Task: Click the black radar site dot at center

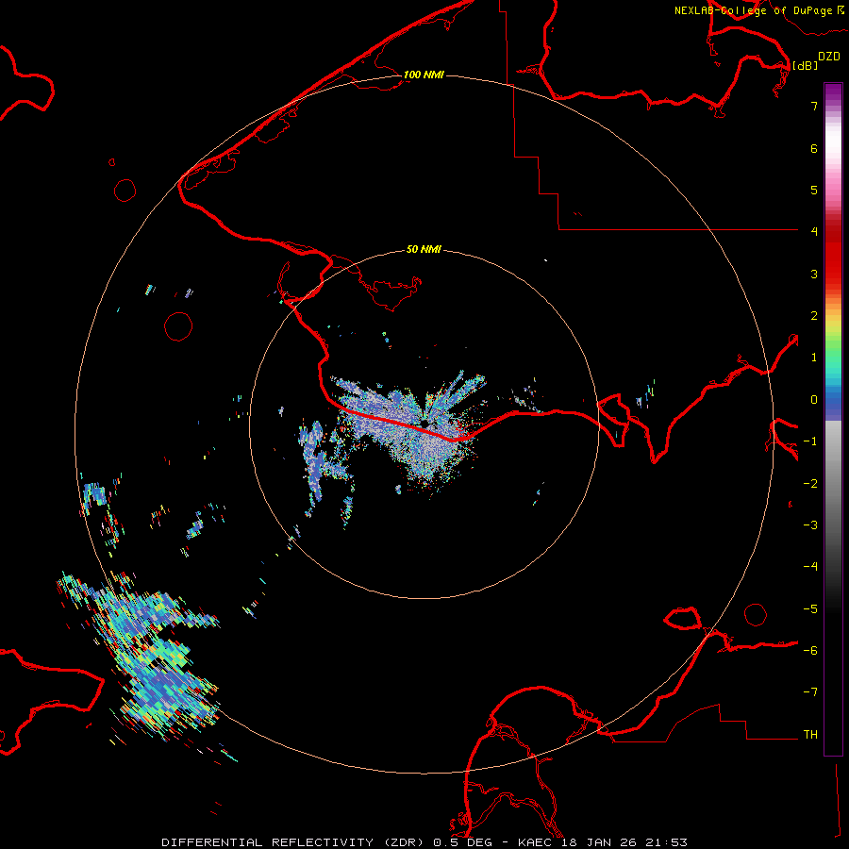Action: coord(424,423)
